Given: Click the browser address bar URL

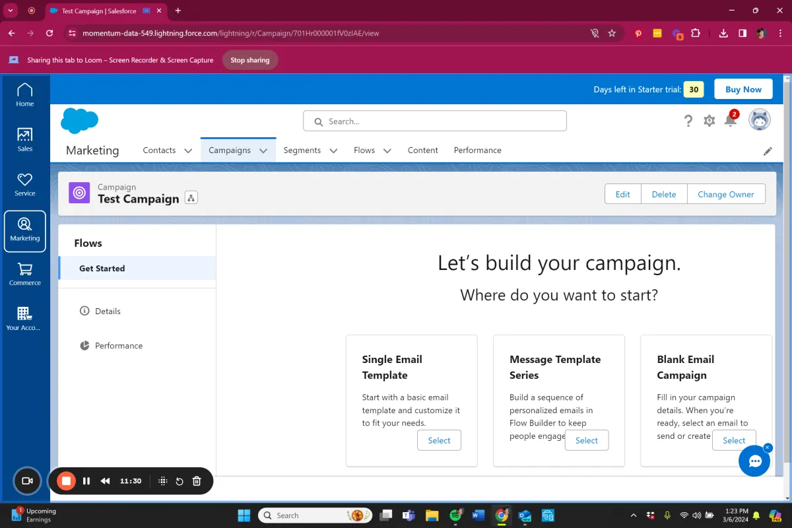Looking at the screenshot, I should coord(231,33).
